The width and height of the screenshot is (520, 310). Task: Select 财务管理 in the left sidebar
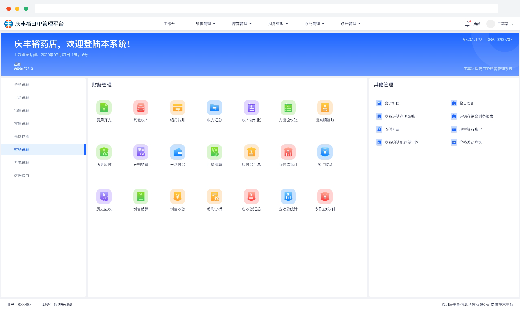click(x=43, y=150)
